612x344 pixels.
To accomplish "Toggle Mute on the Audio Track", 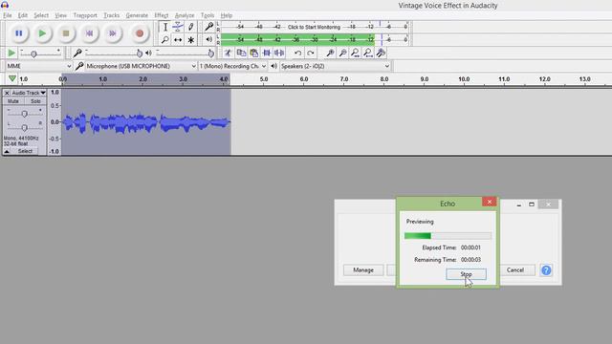I will (13, 101).
